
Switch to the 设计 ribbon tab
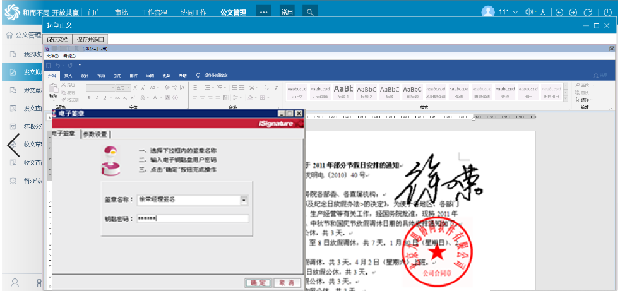[85, 76]
